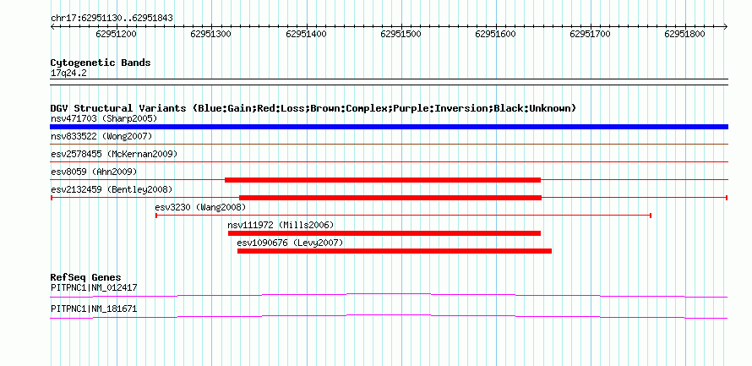The image size is (752, 366).
Task: Click the chr17:62951130..62951843 region label
Action: coord(112,19)
